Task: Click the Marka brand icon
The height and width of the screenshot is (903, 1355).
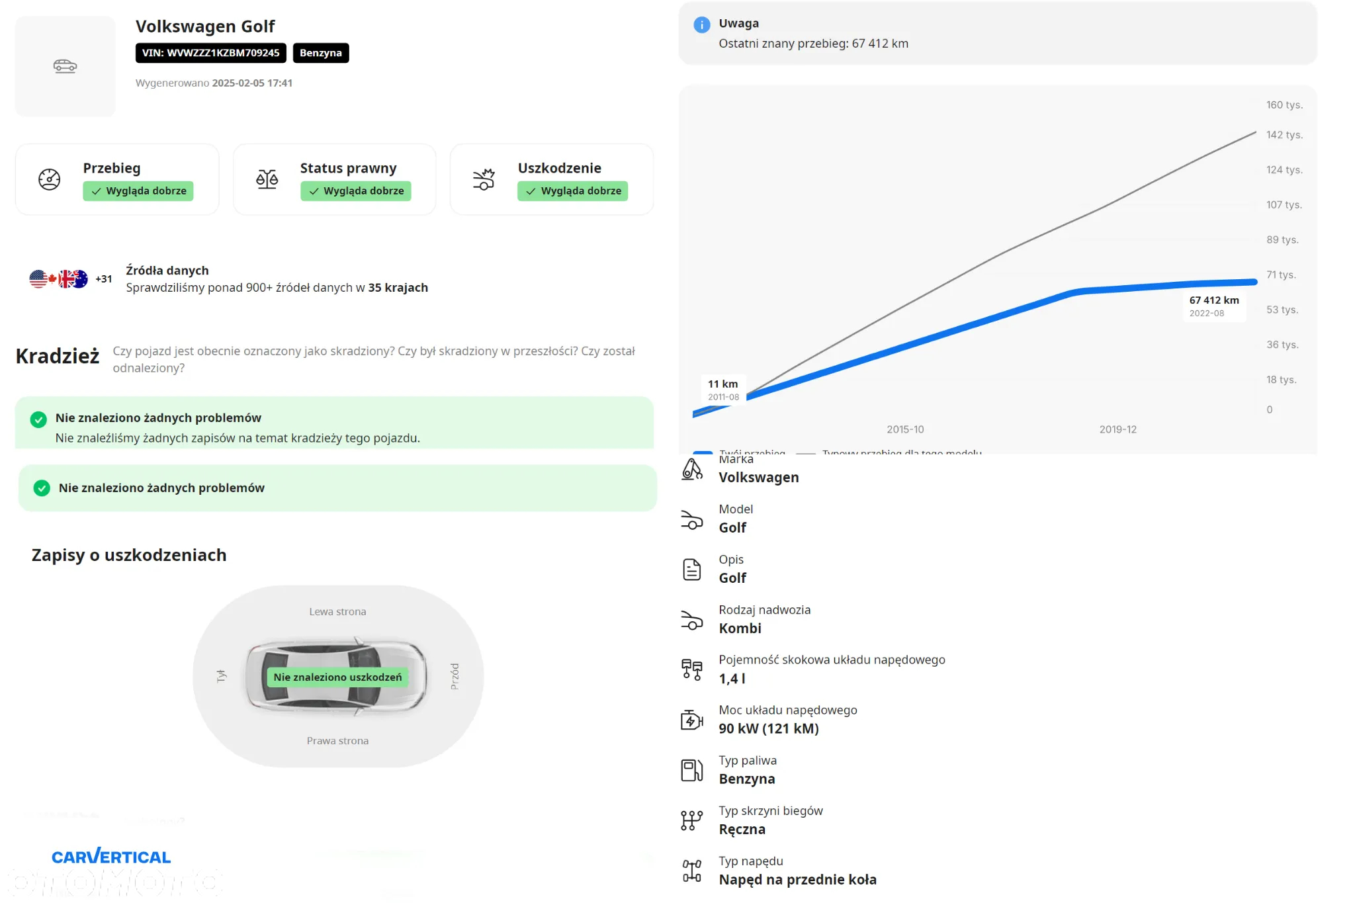Action: click(x=692, y=469)
